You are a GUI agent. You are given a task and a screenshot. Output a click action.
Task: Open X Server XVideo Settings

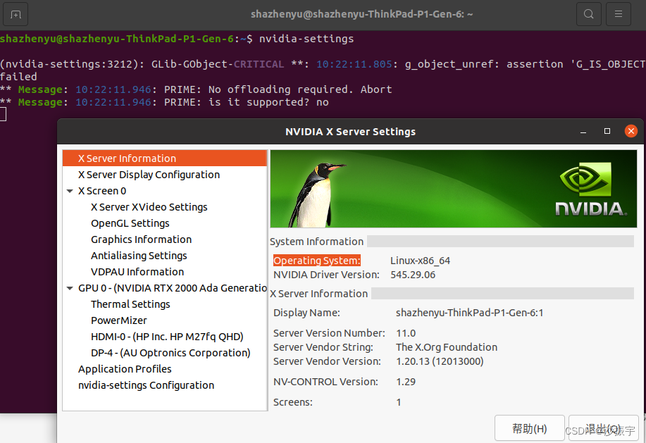pos(149,207)
